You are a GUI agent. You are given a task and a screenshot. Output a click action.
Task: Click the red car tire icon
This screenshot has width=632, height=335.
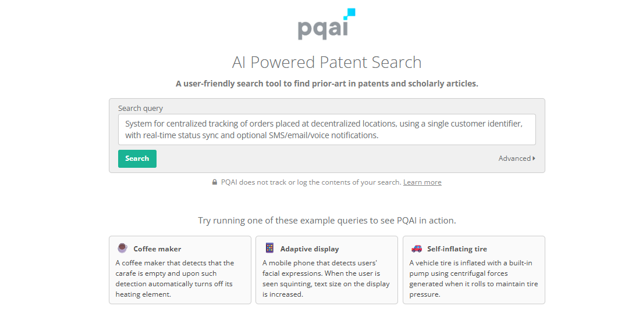[416, 248]
